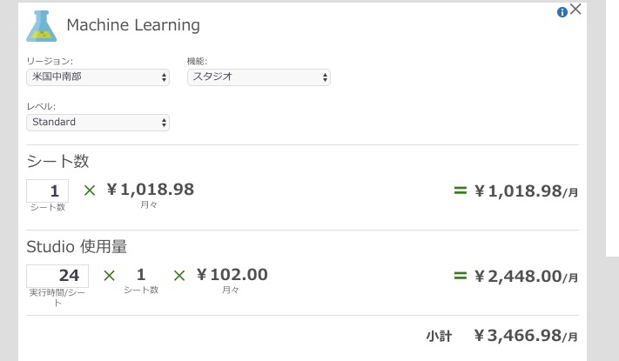Select the ¥1,018.98 monthly seat price
619x361 pixels.
click(x=150, y=190)
